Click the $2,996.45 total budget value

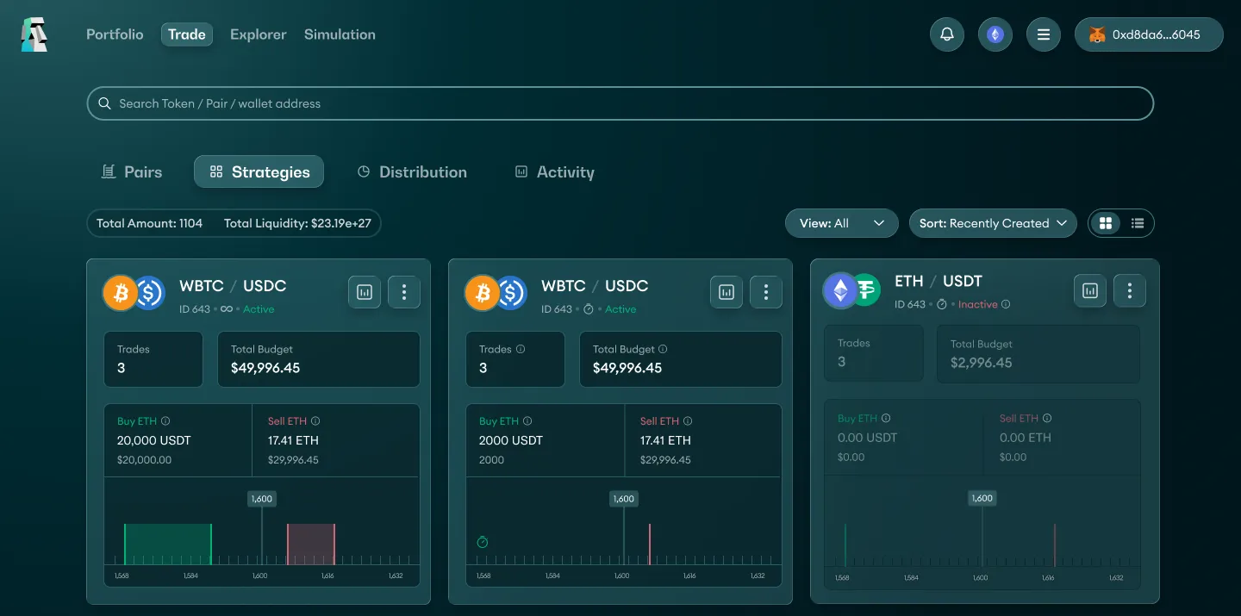point(982,363)
